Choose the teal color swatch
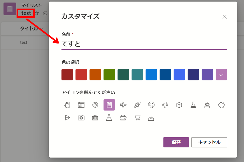 click(137, 75)
